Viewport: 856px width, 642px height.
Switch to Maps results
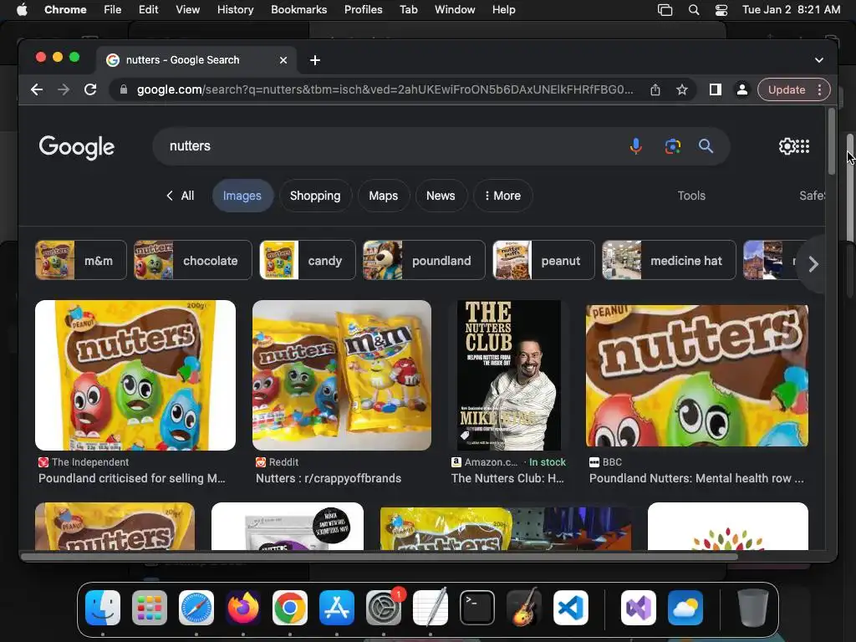point(383,196)
